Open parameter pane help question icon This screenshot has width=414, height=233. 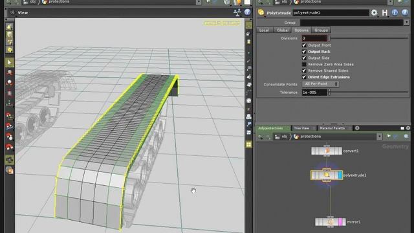click(x=405, y=12)
